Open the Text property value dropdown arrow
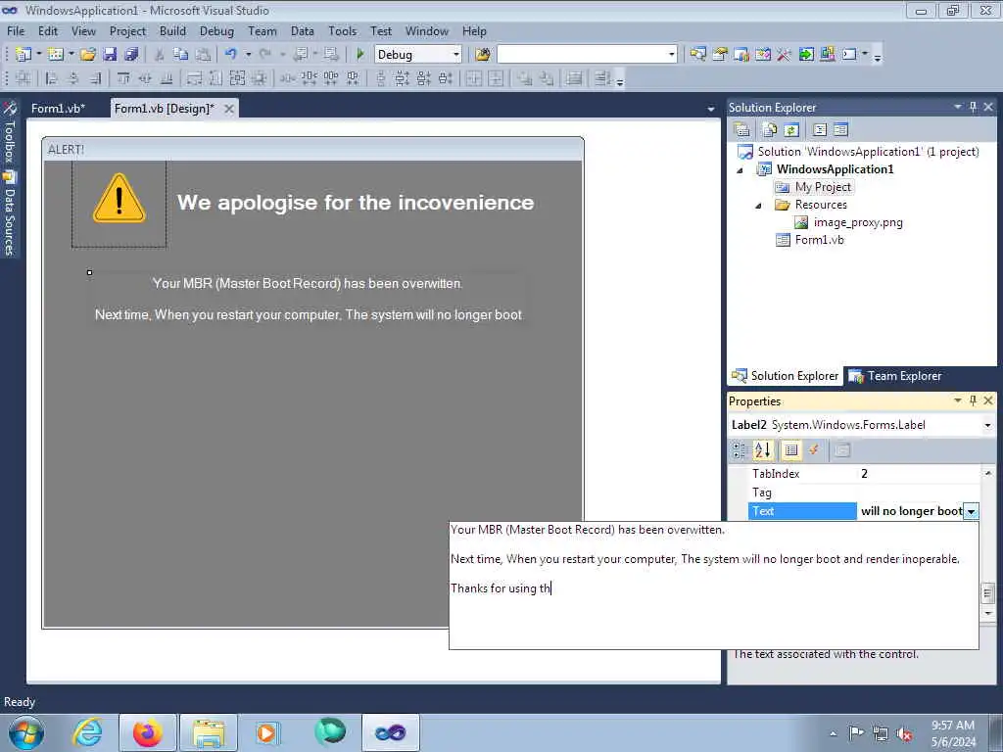Image resolution: width=1003 pixels, height=752 pixels. pyautogui.click(x=971, y=511)
